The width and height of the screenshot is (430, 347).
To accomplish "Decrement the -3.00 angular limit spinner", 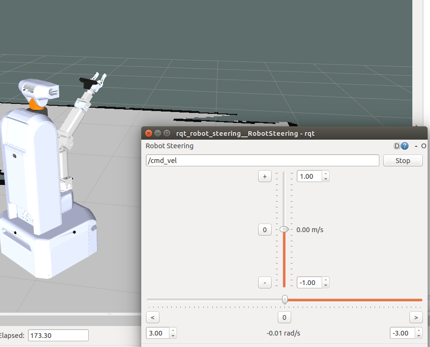I will (x=418, y=336).
